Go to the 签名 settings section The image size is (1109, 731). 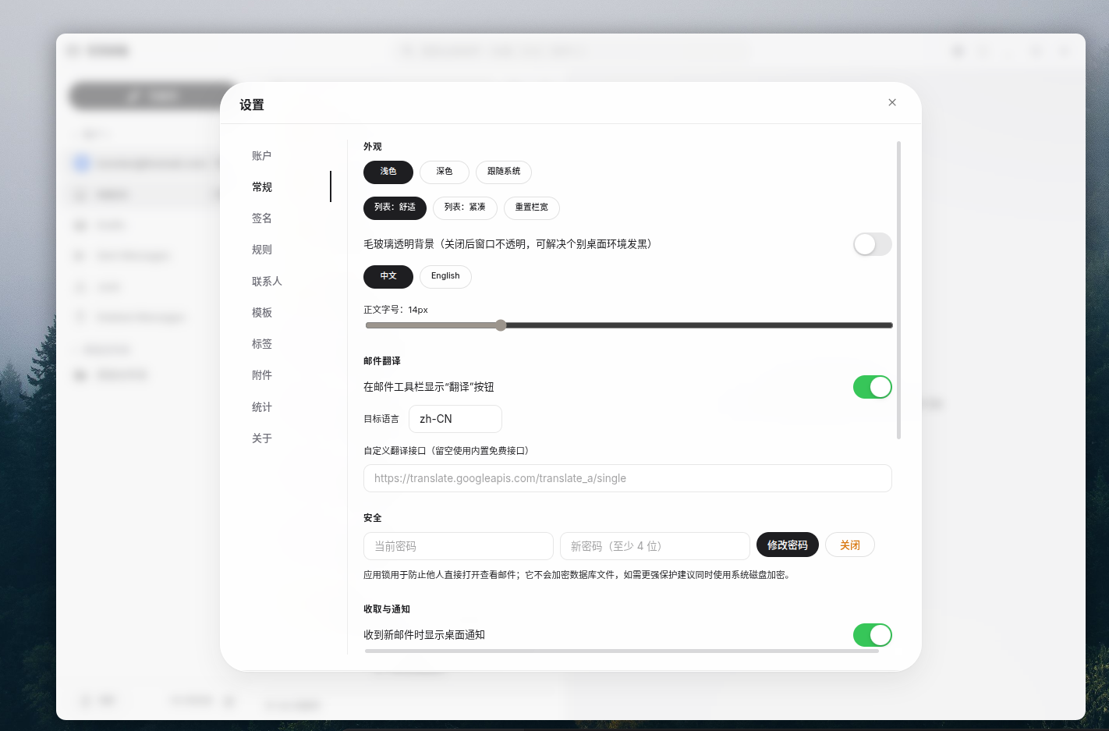[x=262, y=218]
